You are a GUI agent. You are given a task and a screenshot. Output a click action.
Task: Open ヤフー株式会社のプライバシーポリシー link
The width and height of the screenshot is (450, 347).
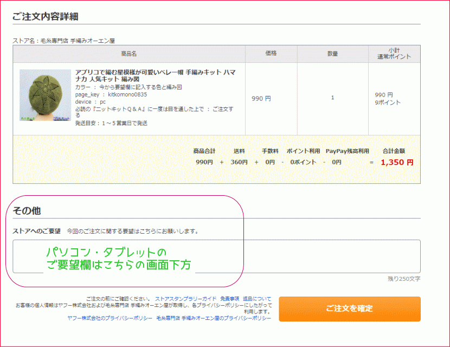[x=110, y=318]
